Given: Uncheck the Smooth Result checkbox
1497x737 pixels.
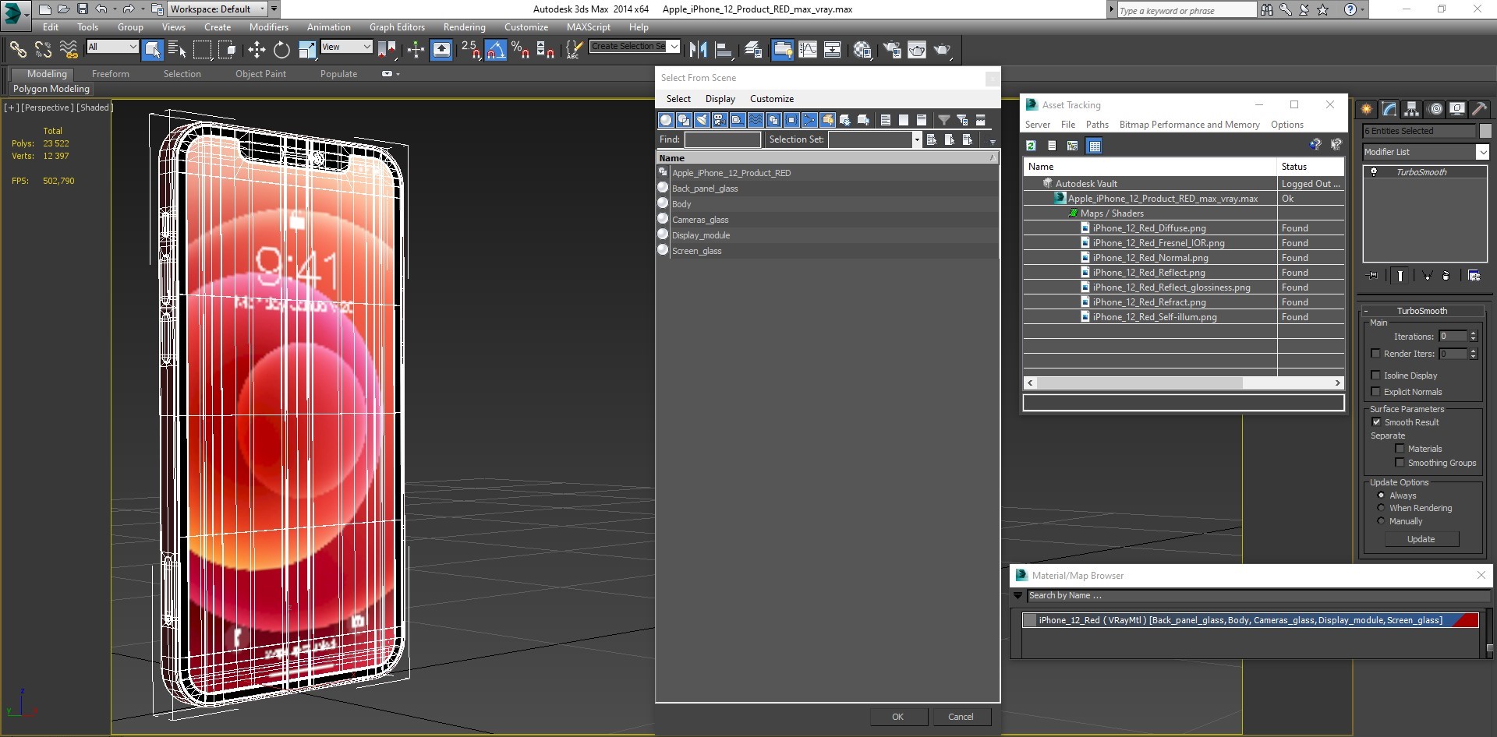Looking at the screenshot, I should point(1376,422).
